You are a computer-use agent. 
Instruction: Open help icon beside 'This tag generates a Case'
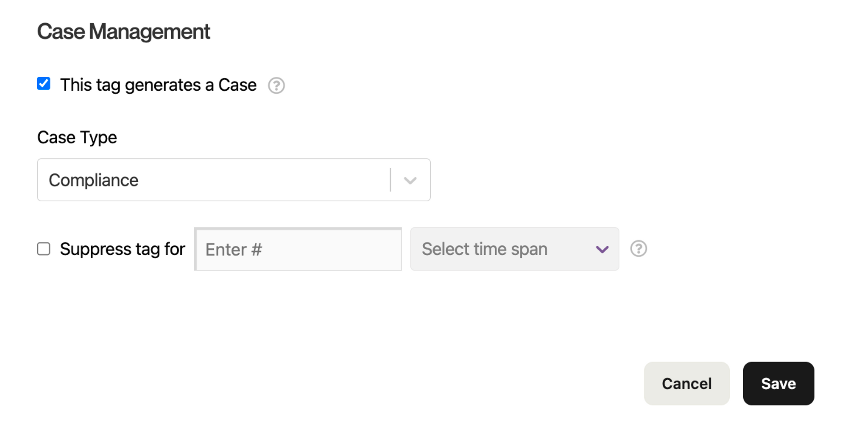[x=276, y=86]
